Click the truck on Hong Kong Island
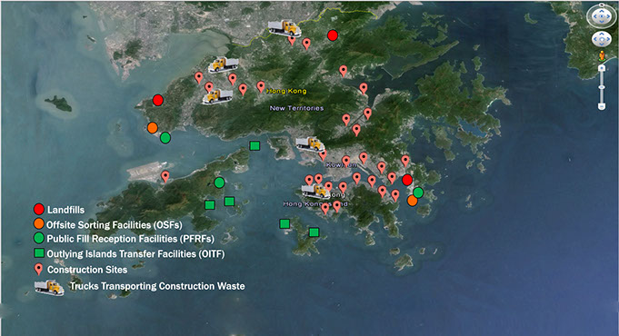Viewport: 619px width, 336px height. click(315, 192)
